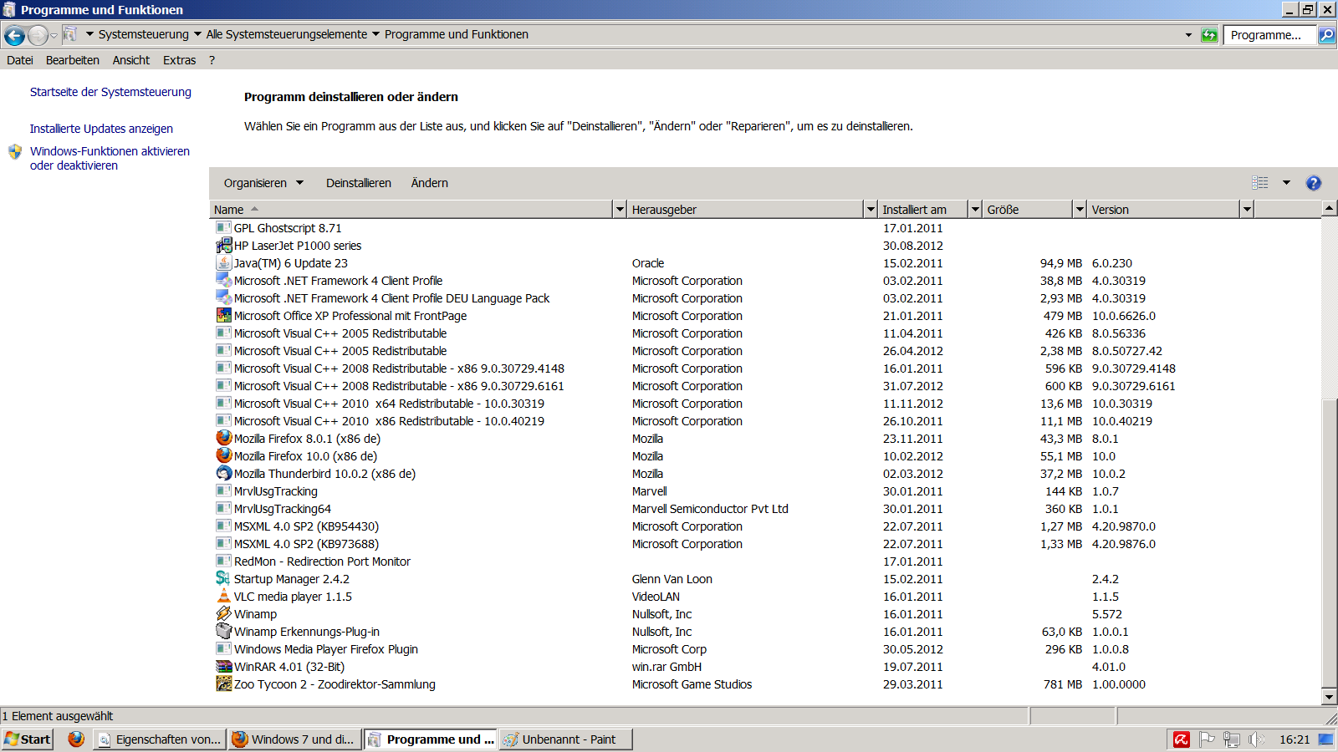
Task: Select the WinRAR 4.01 icon
Action: pos(223,666)
